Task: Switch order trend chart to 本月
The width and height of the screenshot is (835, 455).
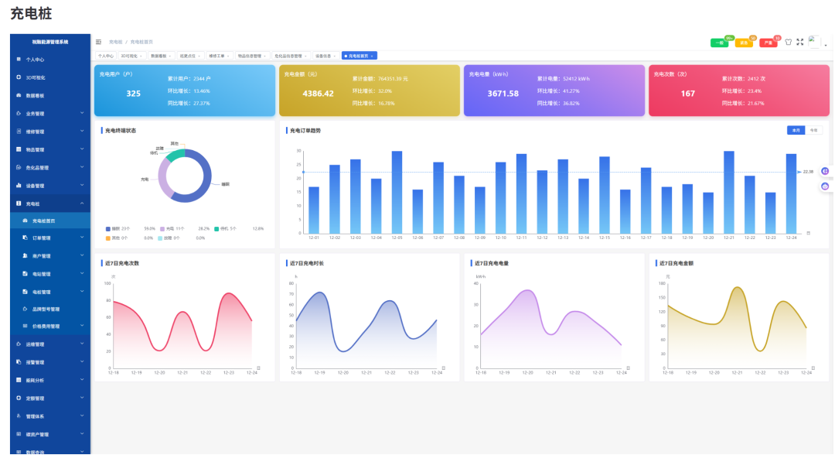Action: point(796,131)
